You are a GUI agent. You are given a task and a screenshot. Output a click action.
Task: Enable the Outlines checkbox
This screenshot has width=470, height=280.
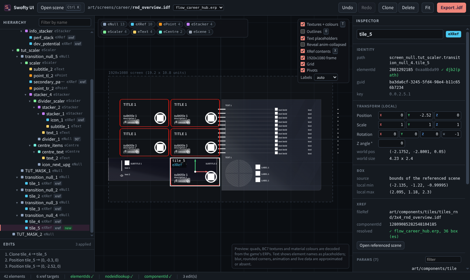click(303, 32)
